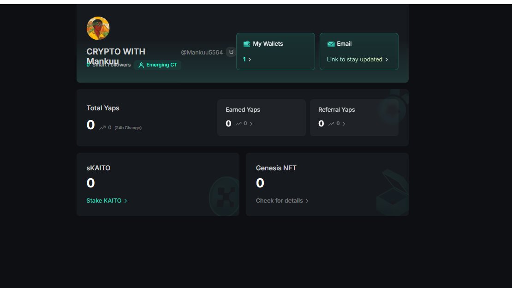512x288 pixels.
Task: Click the Total Yaps heading
Action: (x=103, y=108)
